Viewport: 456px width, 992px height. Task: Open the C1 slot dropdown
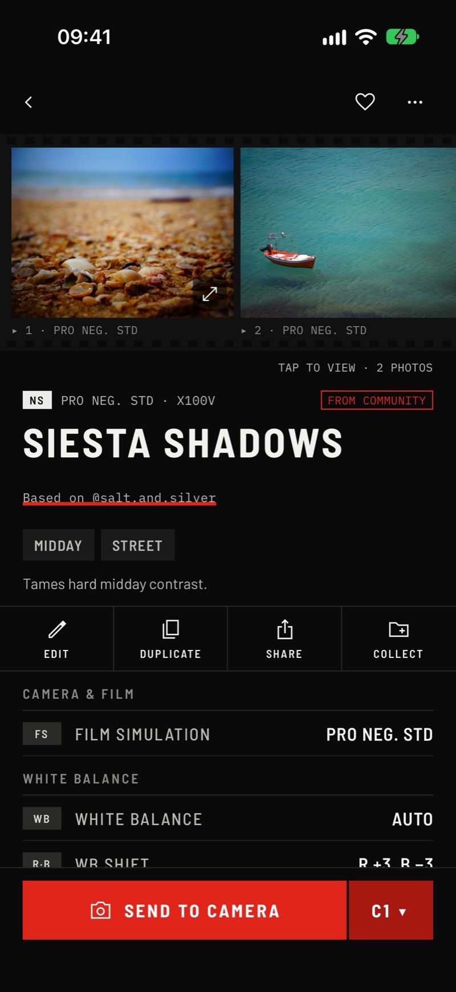point(390,910)
